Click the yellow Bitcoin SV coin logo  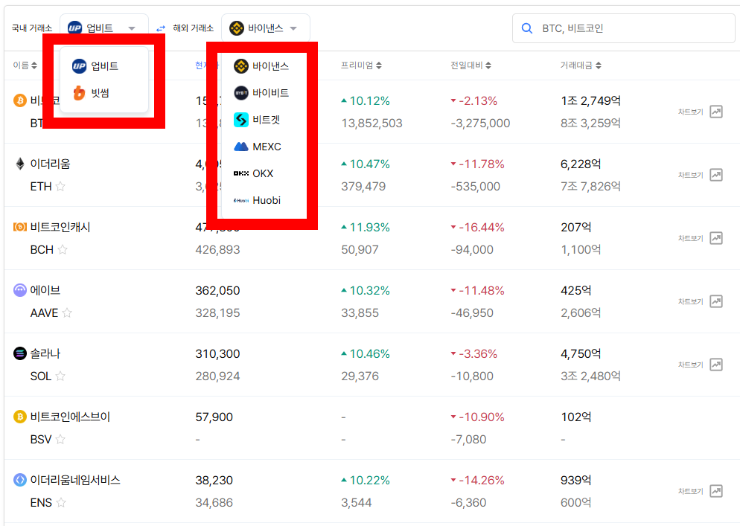coord(20,417)
